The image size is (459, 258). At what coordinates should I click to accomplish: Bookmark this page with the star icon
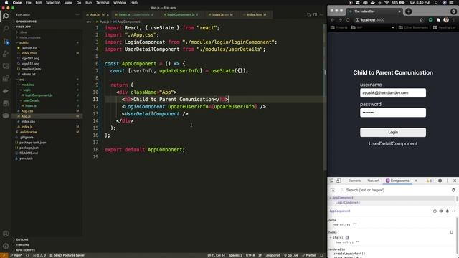pos(421,20)
